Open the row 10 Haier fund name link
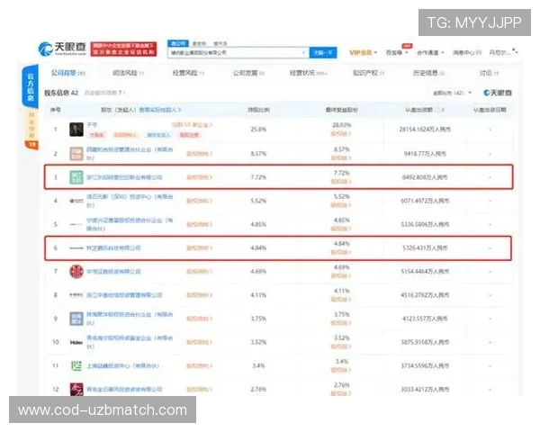540x432 pixels. (130, 342)
